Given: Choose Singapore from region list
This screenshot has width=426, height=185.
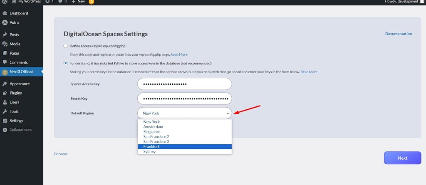Looking at the screenshot, I should pos(185,132).
